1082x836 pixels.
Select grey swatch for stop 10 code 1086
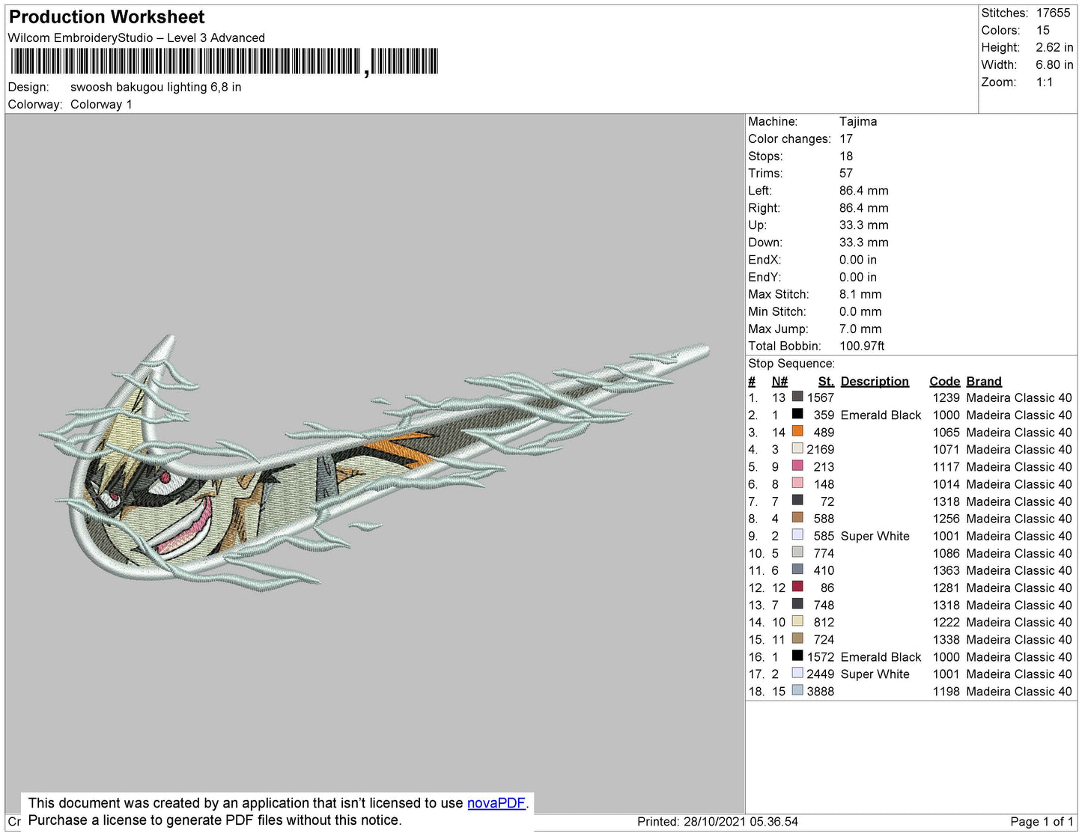click(797, 552)
